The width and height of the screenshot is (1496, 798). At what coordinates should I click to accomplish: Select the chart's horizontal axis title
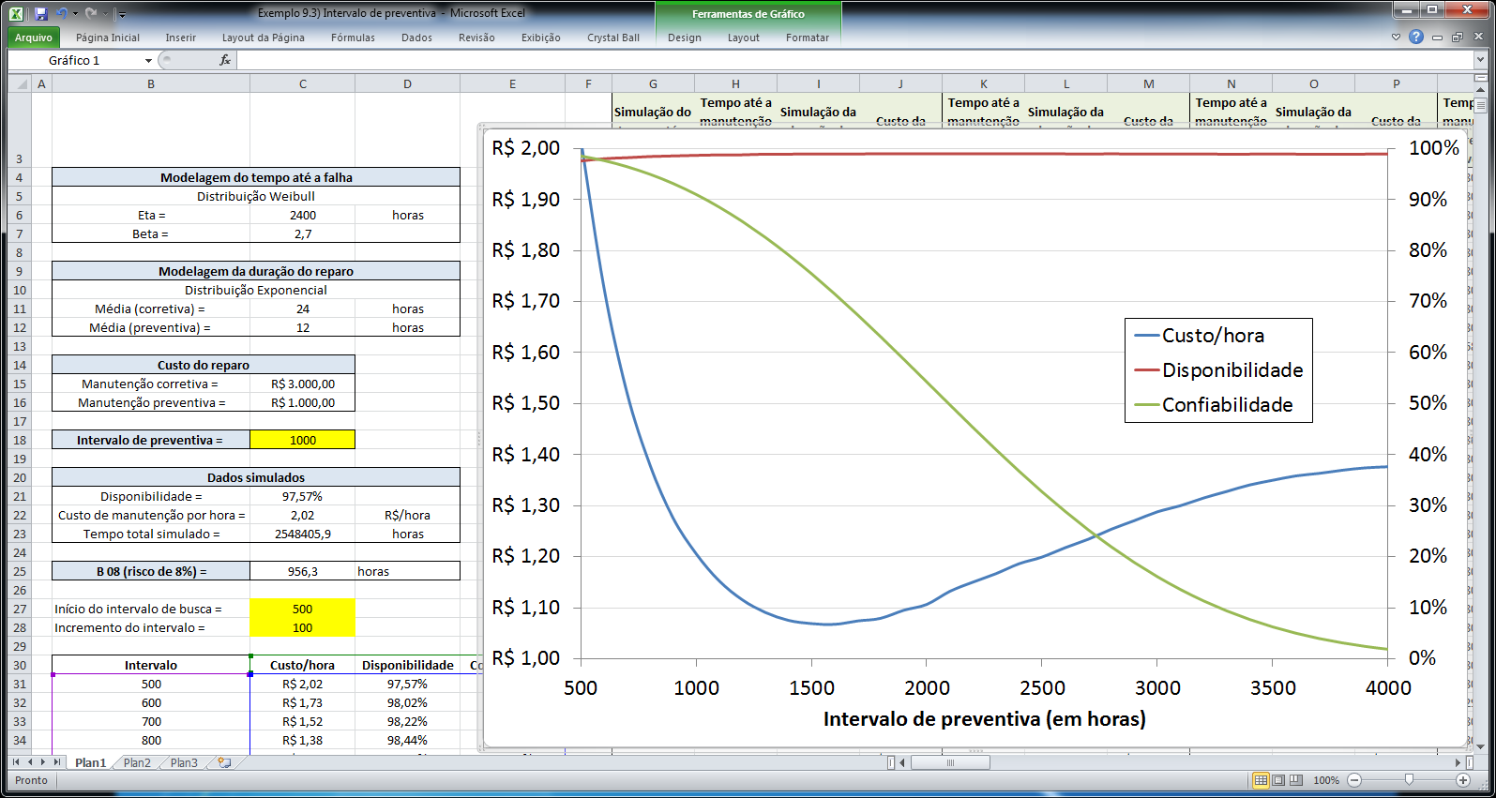click(985, 719)
